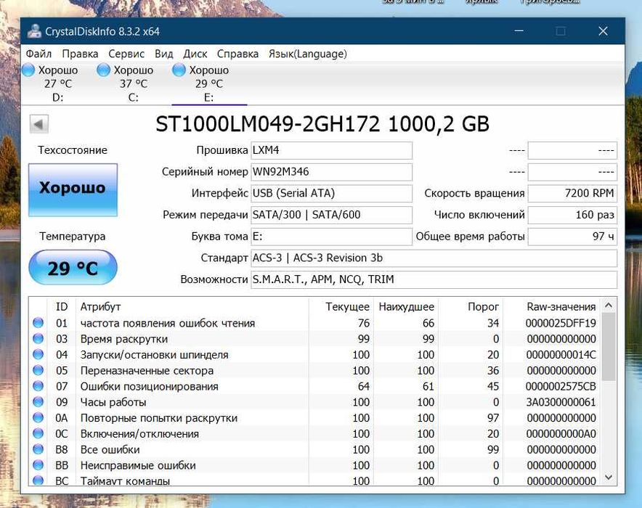Screen dimensions: 642x508
Task: Select the E: disk status circle icon
Action: pyautogui.click(x=179, y=70)
